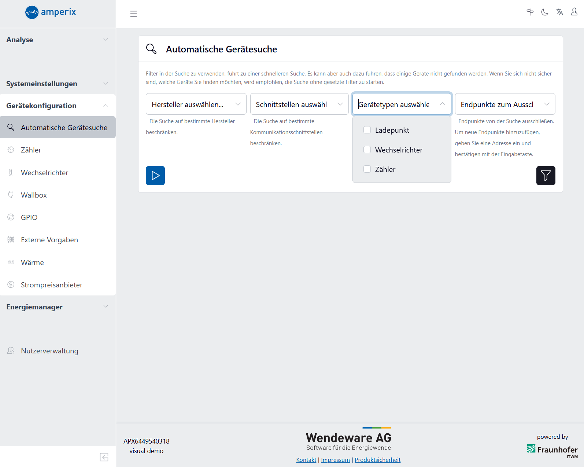Open the Schnittstellen auswählen dropdown
This screenshot has width=584, height=467.
[299, 104]
